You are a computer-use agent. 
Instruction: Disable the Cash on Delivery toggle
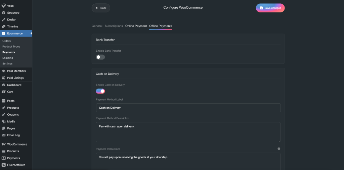100,91
